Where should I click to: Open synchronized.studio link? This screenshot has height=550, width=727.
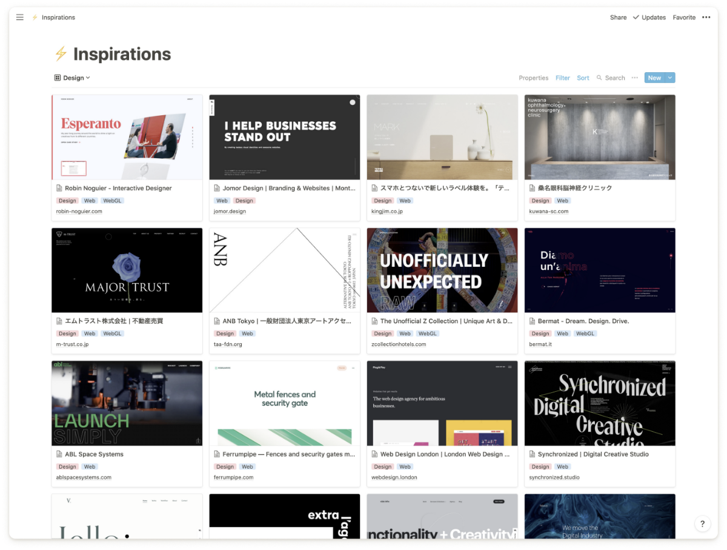554,477
